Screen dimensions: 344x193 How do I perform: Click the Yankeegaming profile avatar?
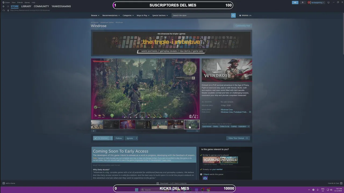coord(309,2)
